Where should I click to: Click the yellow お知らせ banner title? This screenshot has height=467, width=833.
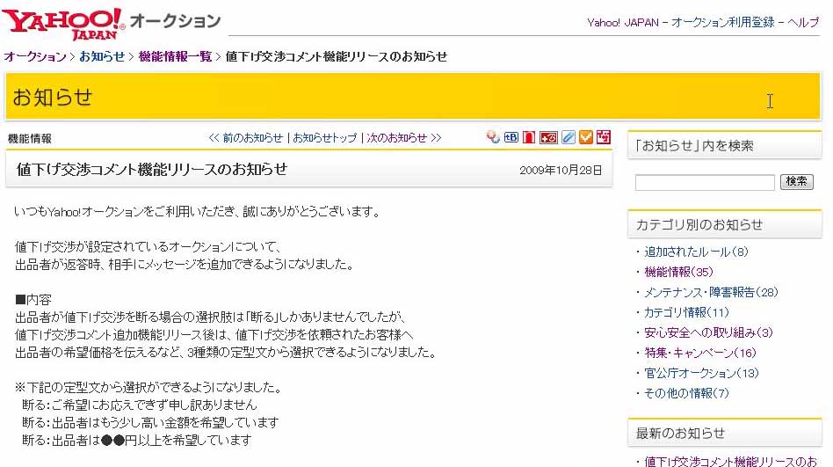click(52, 98)
